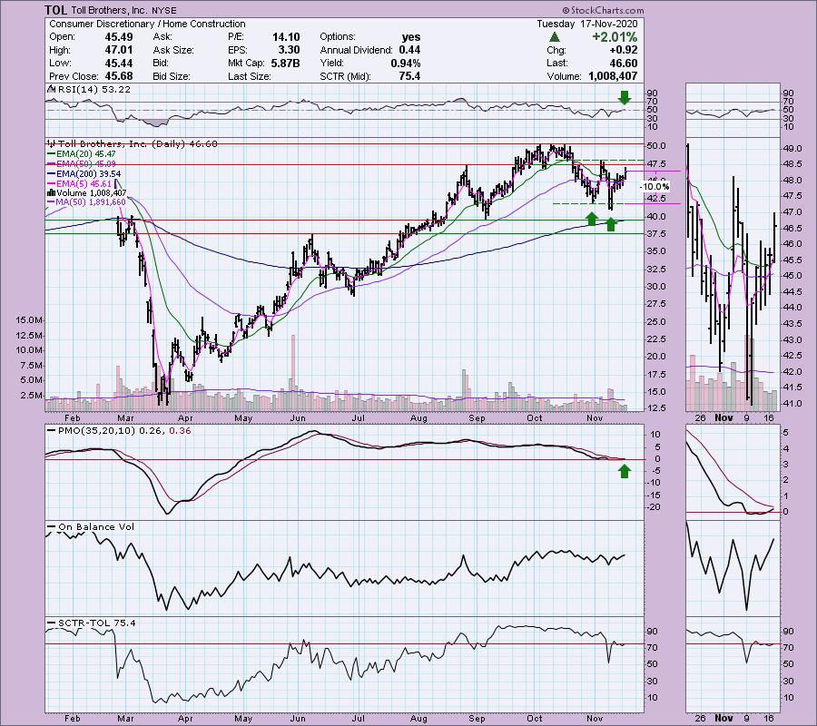Click the -10.0% annotation label

pyautogui.click(x=655, y=186)
